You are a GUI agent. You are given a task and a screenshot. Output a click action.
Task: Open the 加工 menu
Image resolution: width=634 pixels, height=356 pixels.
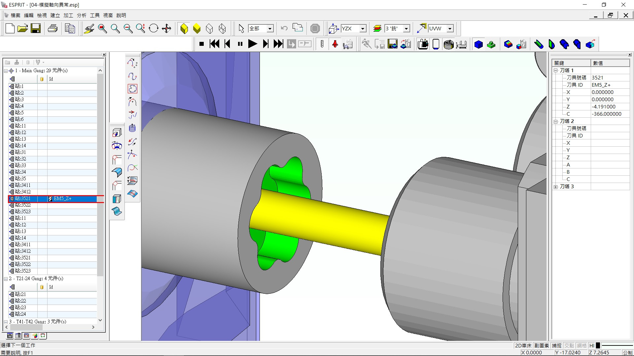click(68, 15)
